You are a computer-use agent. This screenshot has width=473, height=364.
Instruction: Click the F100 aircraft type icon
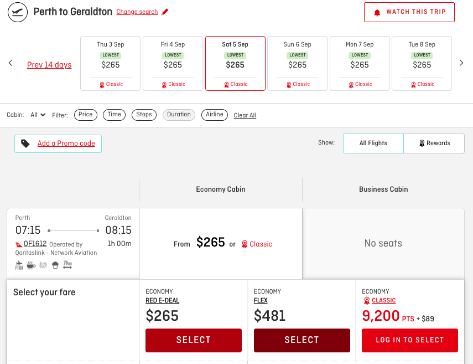point(19,265)
